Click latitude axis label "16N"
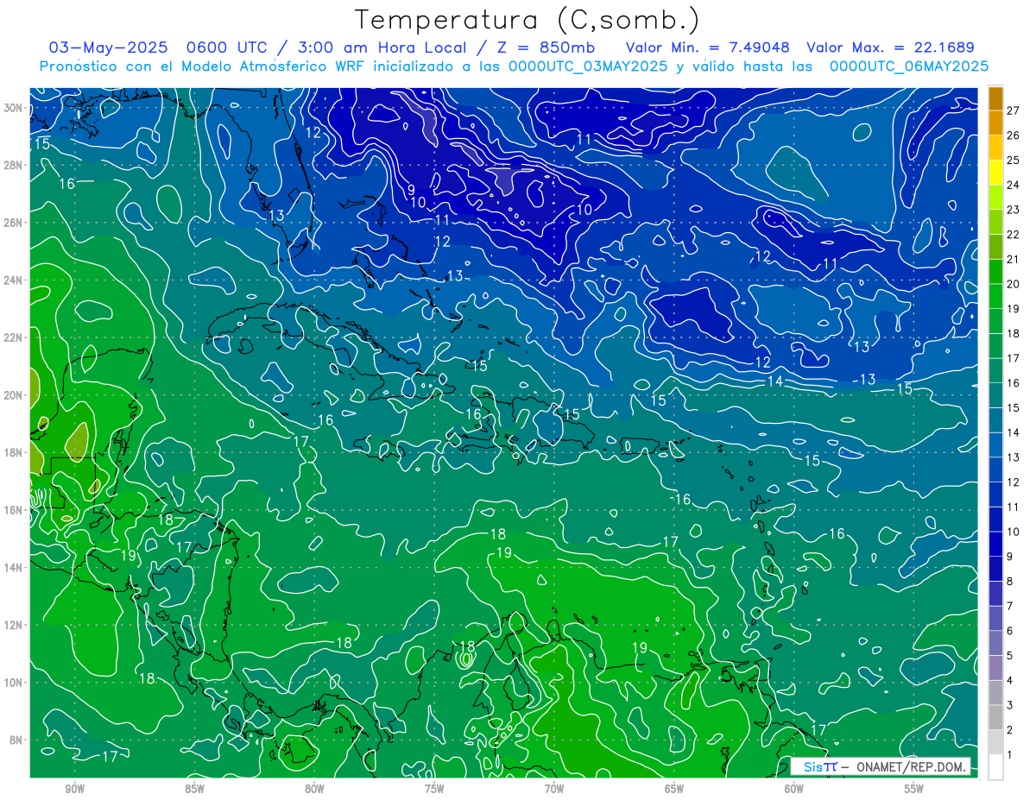Image resolution: width=1036 pixels, height=800 pixels. tap(13, 510)
